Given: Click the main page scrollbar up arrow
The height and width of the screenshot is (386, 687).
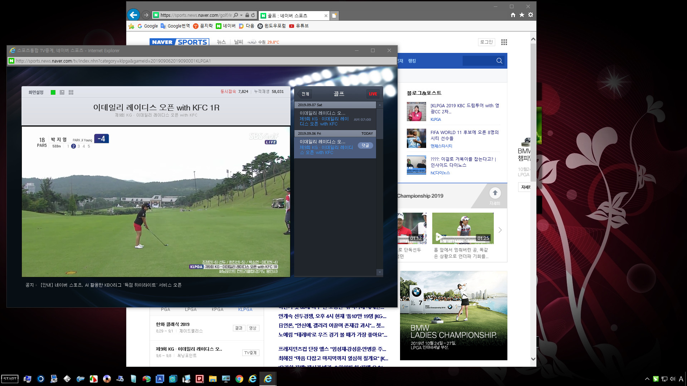Looking at the screenshot, I should [533, 39].
